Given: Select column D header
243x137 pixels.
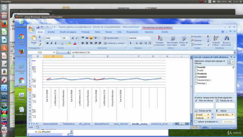Looking at the screenshot, I should [x=73, y=56].
